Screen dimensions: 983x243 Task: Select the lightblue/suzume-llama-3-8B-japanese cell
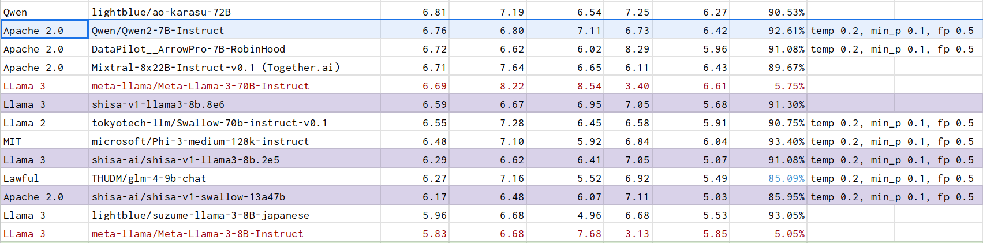click(200, 215)
